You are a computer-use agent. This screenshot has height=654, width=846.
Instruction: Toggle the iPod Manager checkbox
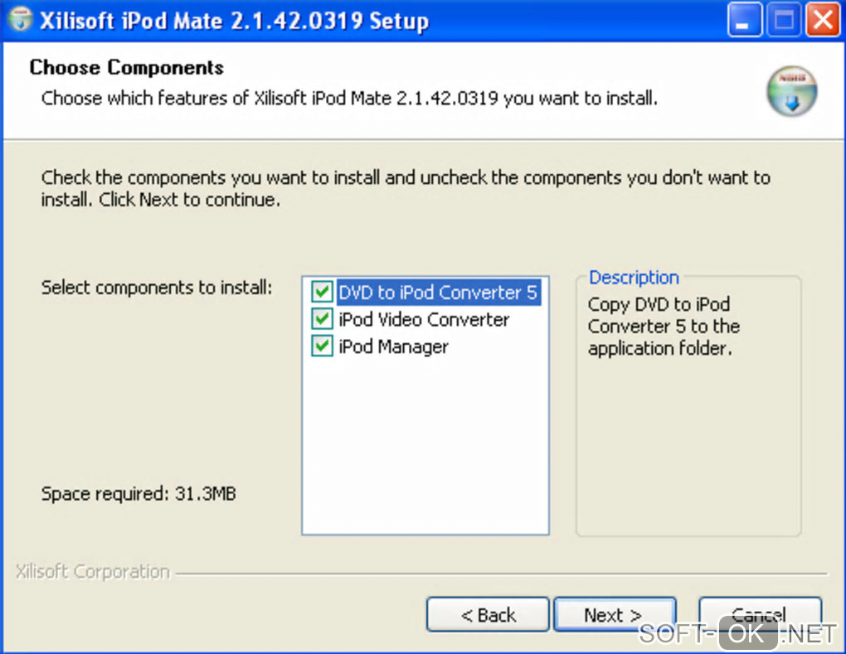[322, 346]
